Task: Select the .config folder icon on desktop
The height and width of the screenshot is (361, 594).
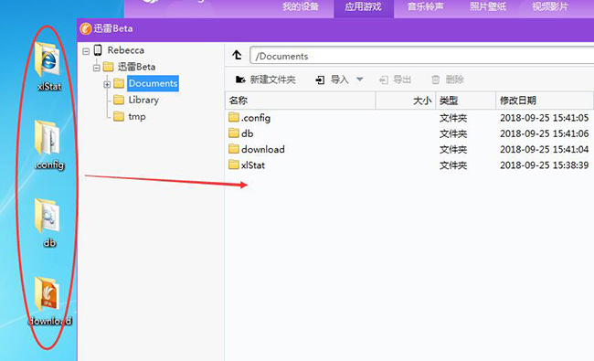Action: click(x=48, y=137)
